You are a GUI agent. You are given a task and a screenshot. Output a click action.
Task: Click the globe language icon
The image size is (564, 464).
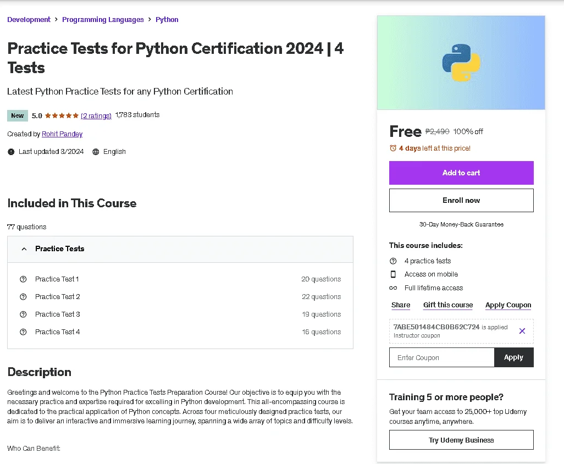(x=96, y=152)
